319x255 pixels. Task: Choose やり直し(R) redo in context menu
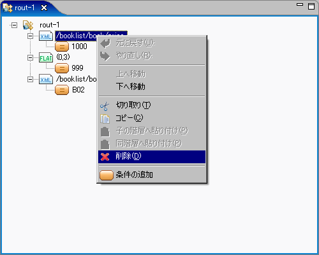152,56
